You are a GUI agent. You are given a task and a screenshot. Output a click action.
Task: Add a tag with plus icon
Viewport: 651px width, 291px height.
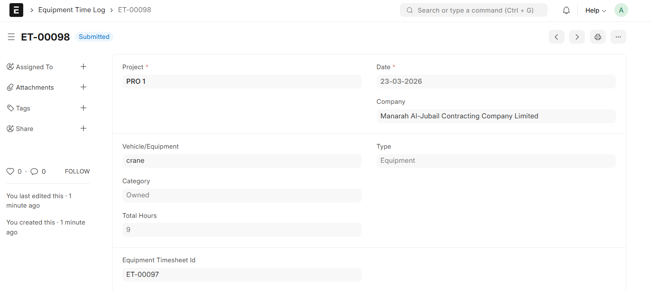(x=83, y=108)
